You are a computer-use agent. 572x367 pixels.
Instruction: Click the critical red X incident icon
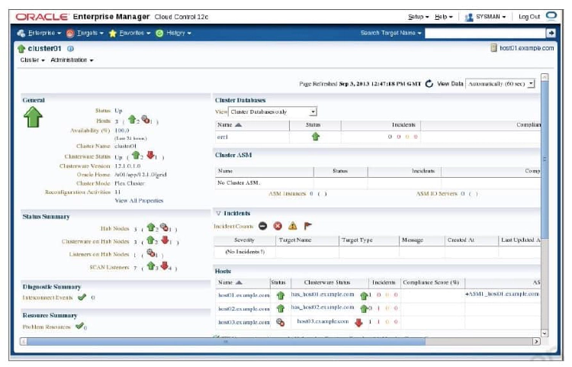tap(278, 226)
